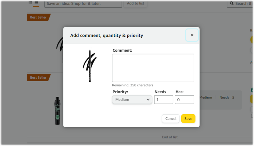This screenshot has width=254, height=146.
Task: Click the magnifier search icon
Action: [x=231, y=3]
